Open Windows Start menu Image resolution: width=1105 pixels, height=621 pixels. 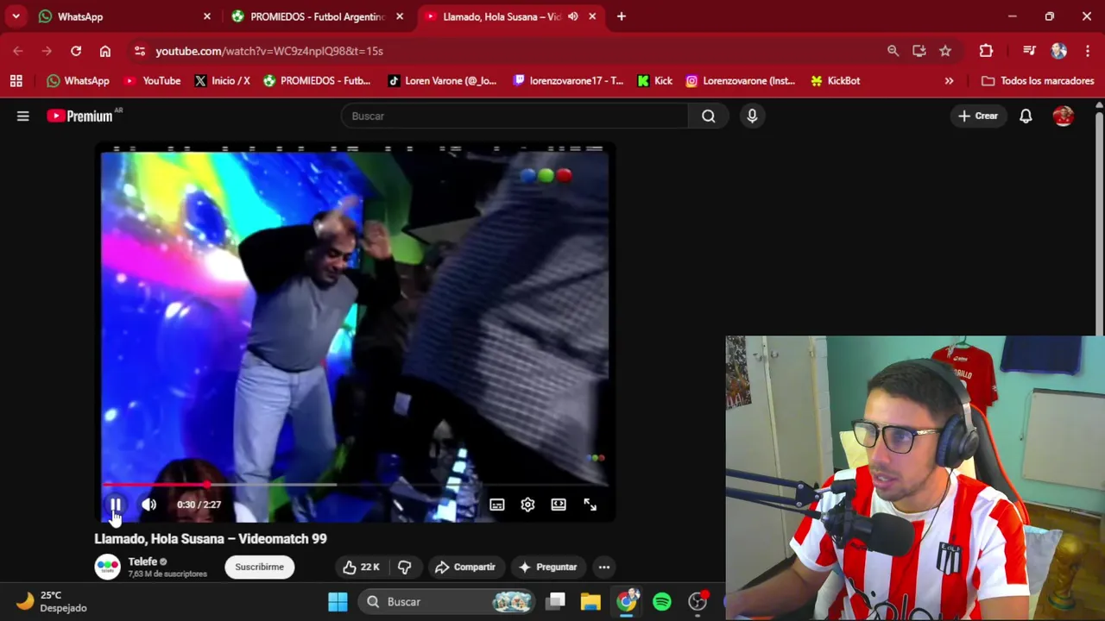(338, 601)
